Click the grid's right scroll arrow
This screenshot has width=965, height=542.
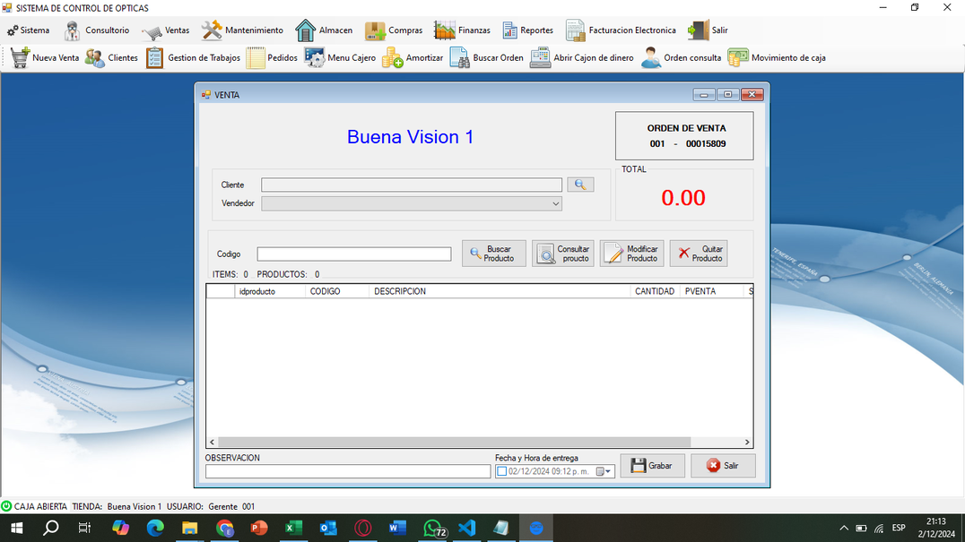point(747,442)
